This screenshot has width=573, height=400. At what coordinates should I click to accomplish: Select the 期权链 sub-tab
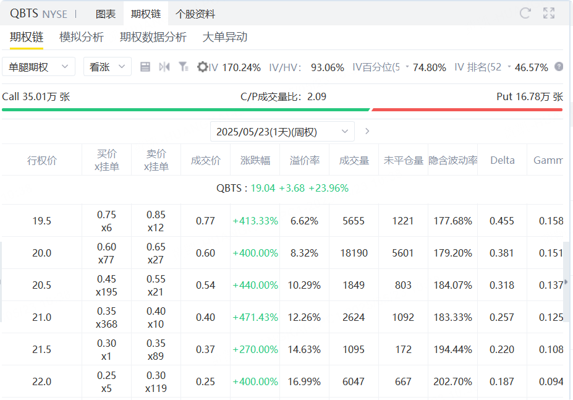click(x=27, y=37)
